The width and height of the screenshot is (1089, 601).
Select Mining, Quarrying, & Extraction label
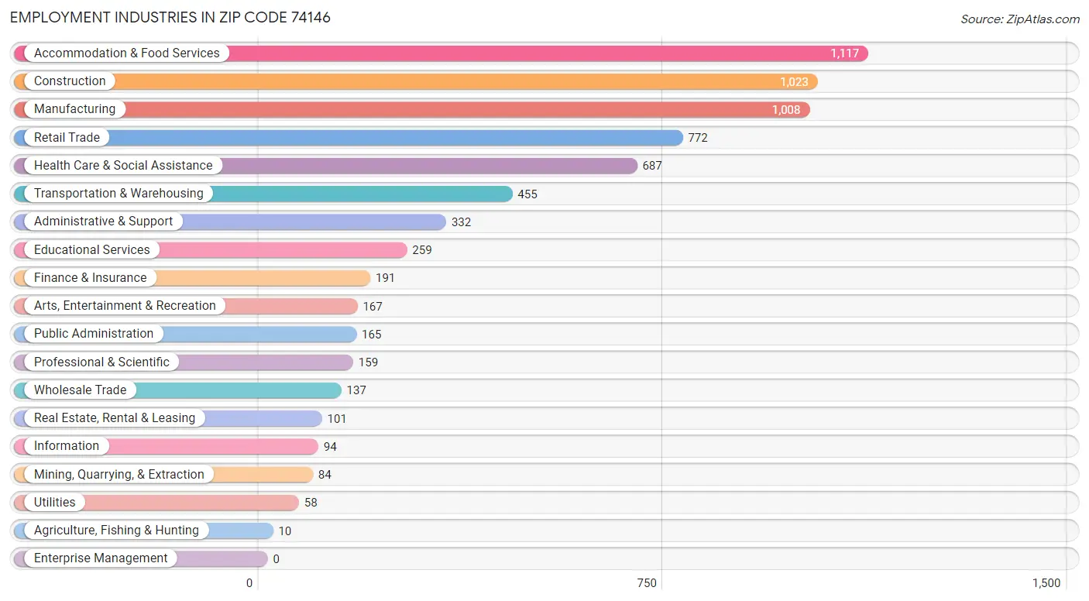(x=119, y=474)
